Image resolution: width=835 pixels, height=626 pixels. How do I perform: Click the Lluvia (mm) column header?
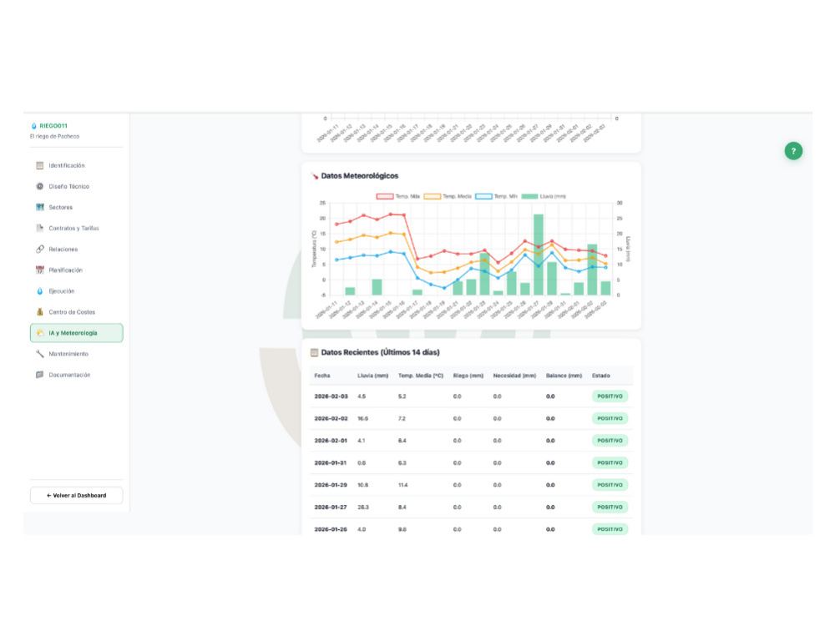point(372,376)
